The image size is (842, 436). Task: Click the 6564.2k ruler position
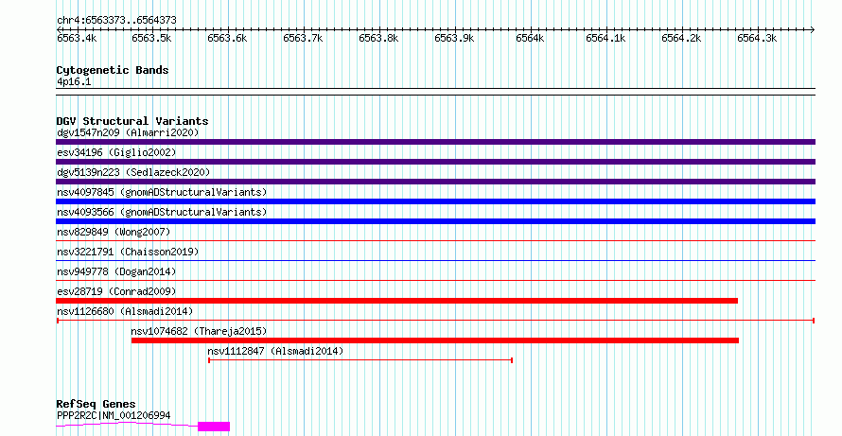pyautogui.click(x=682, y=38)
